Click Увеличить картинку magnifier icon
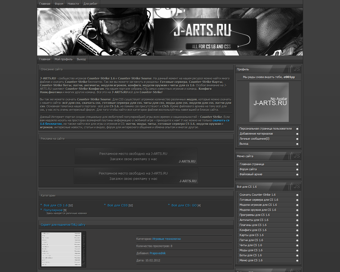 click(x=83, y=264)
